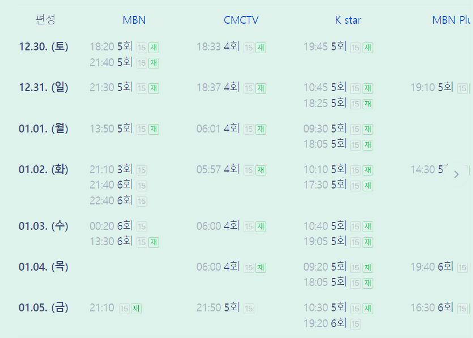Select the K star channel column header

tap(348, 20)
